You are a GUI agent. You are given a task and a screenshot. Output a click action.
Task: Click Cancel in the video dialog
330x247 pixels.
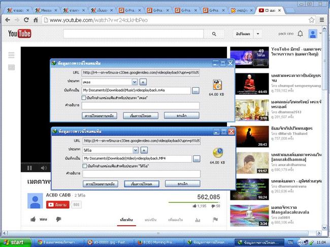pos(183,184)
